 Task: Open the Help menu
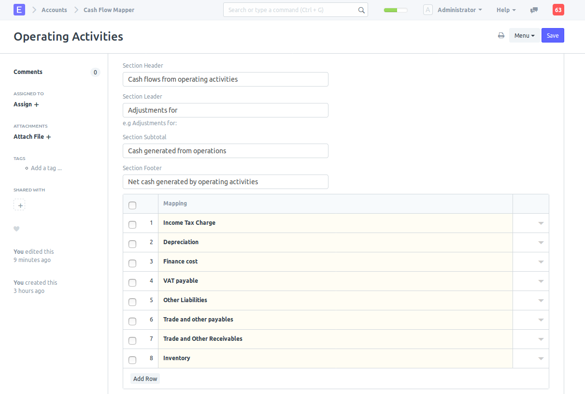pyautogui.click(x=506, y=10)
